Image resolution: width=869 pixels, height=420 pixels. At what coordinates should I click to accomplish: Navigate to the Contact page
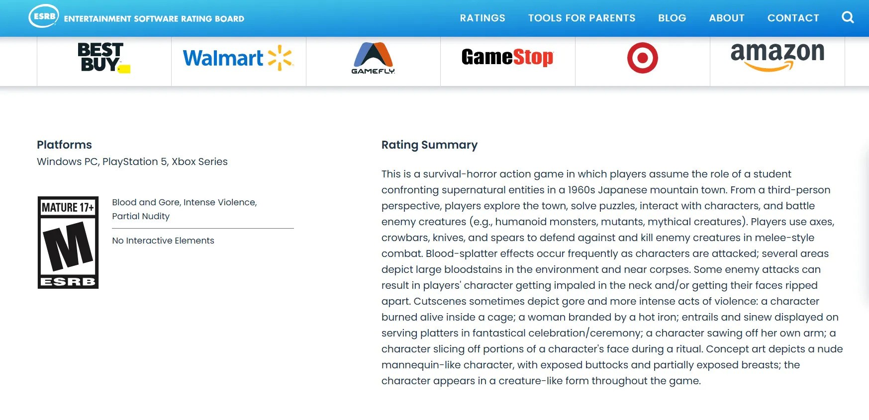[x=793, y=18]
